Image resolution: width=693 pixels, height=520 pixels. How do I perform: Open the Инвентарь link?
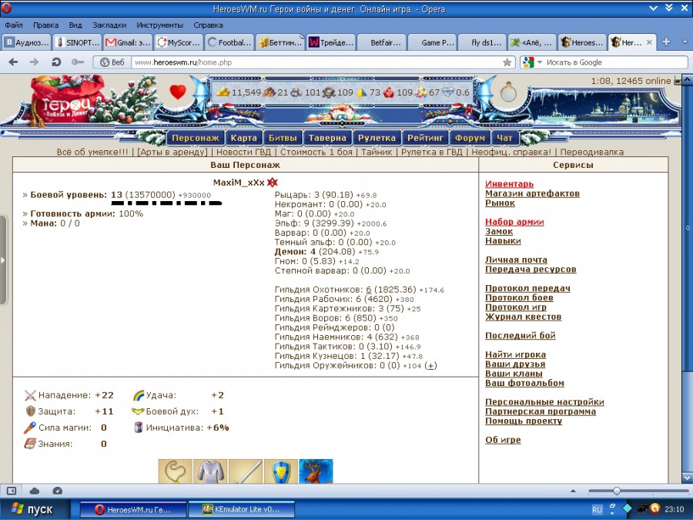[509, 184]
